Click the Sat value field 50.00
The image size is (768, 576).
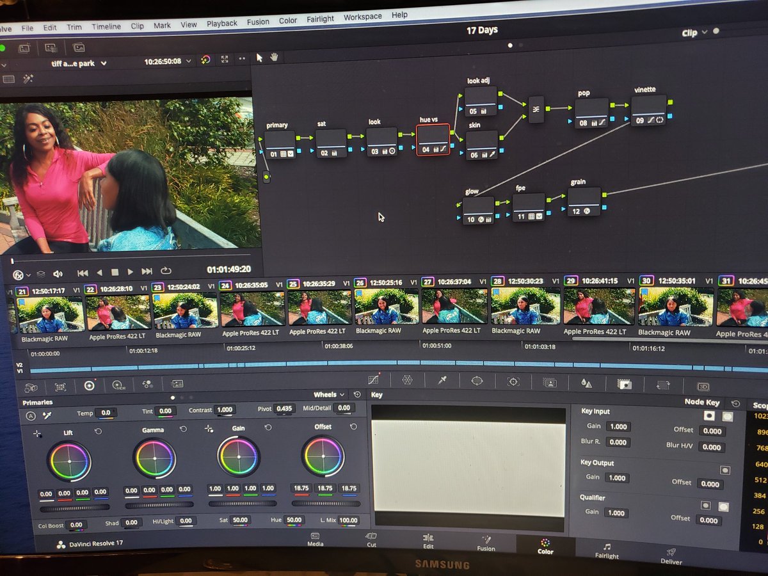coord(240,520)
